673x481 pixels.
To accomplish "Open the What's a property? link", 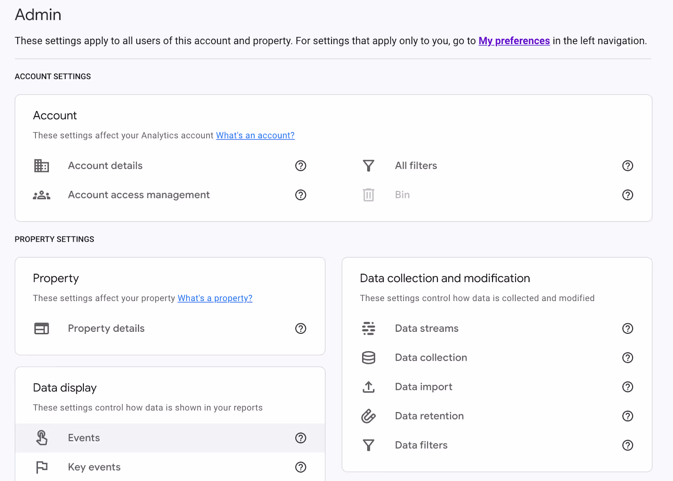I will pyautogui.click(x=215, y=298).
